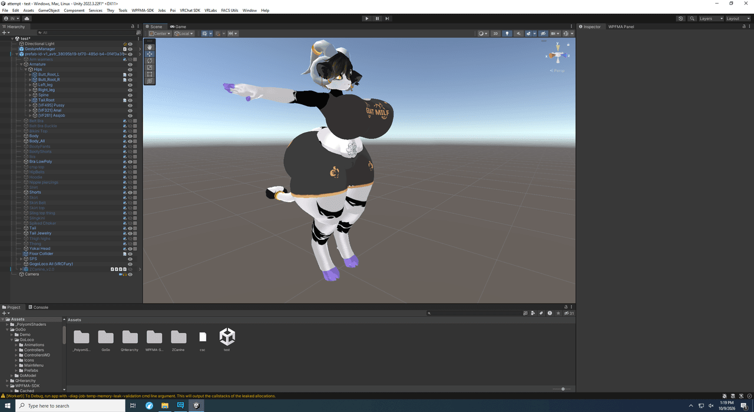Open the Center pivot dropdown
This screenshot has width=754, height=412.
click(x=159, y=34)
